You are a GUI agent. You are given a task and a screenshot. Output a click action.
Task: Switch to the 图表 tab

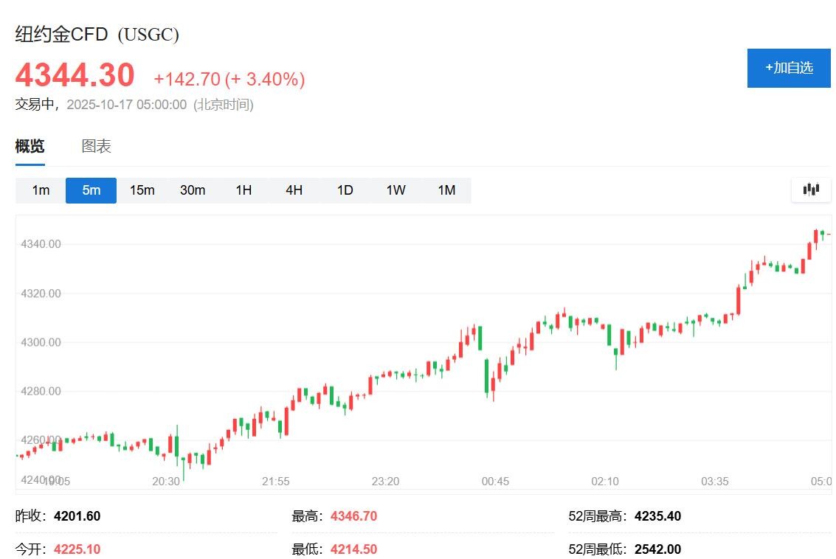coord(96,146)
